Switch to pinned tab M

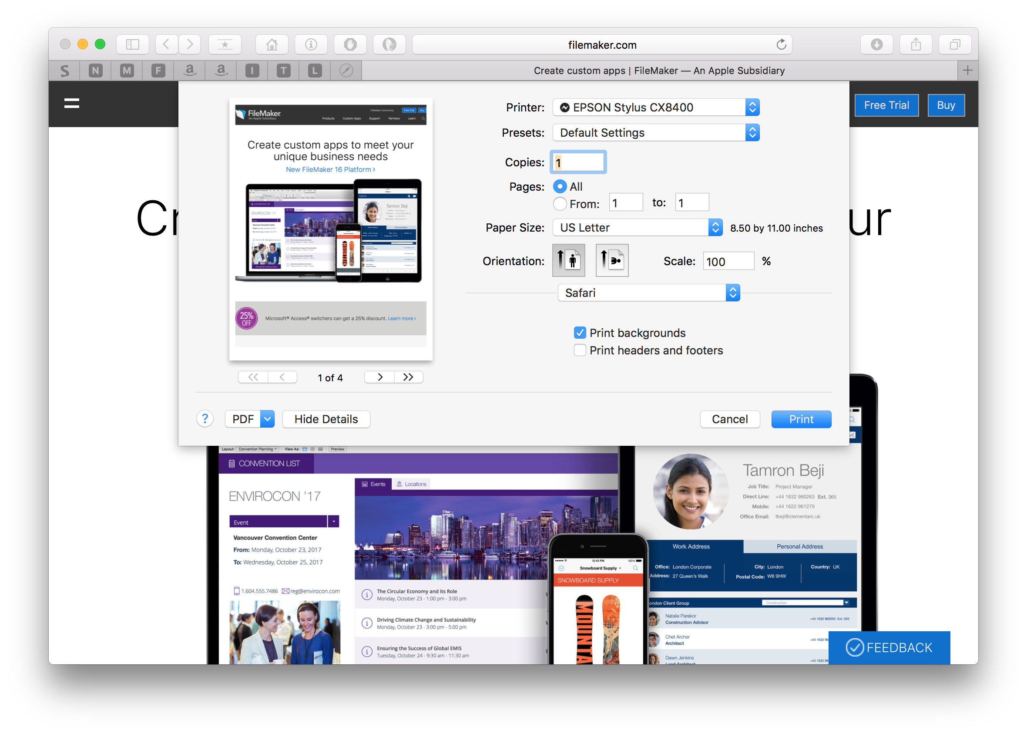(x=127, y=71)
